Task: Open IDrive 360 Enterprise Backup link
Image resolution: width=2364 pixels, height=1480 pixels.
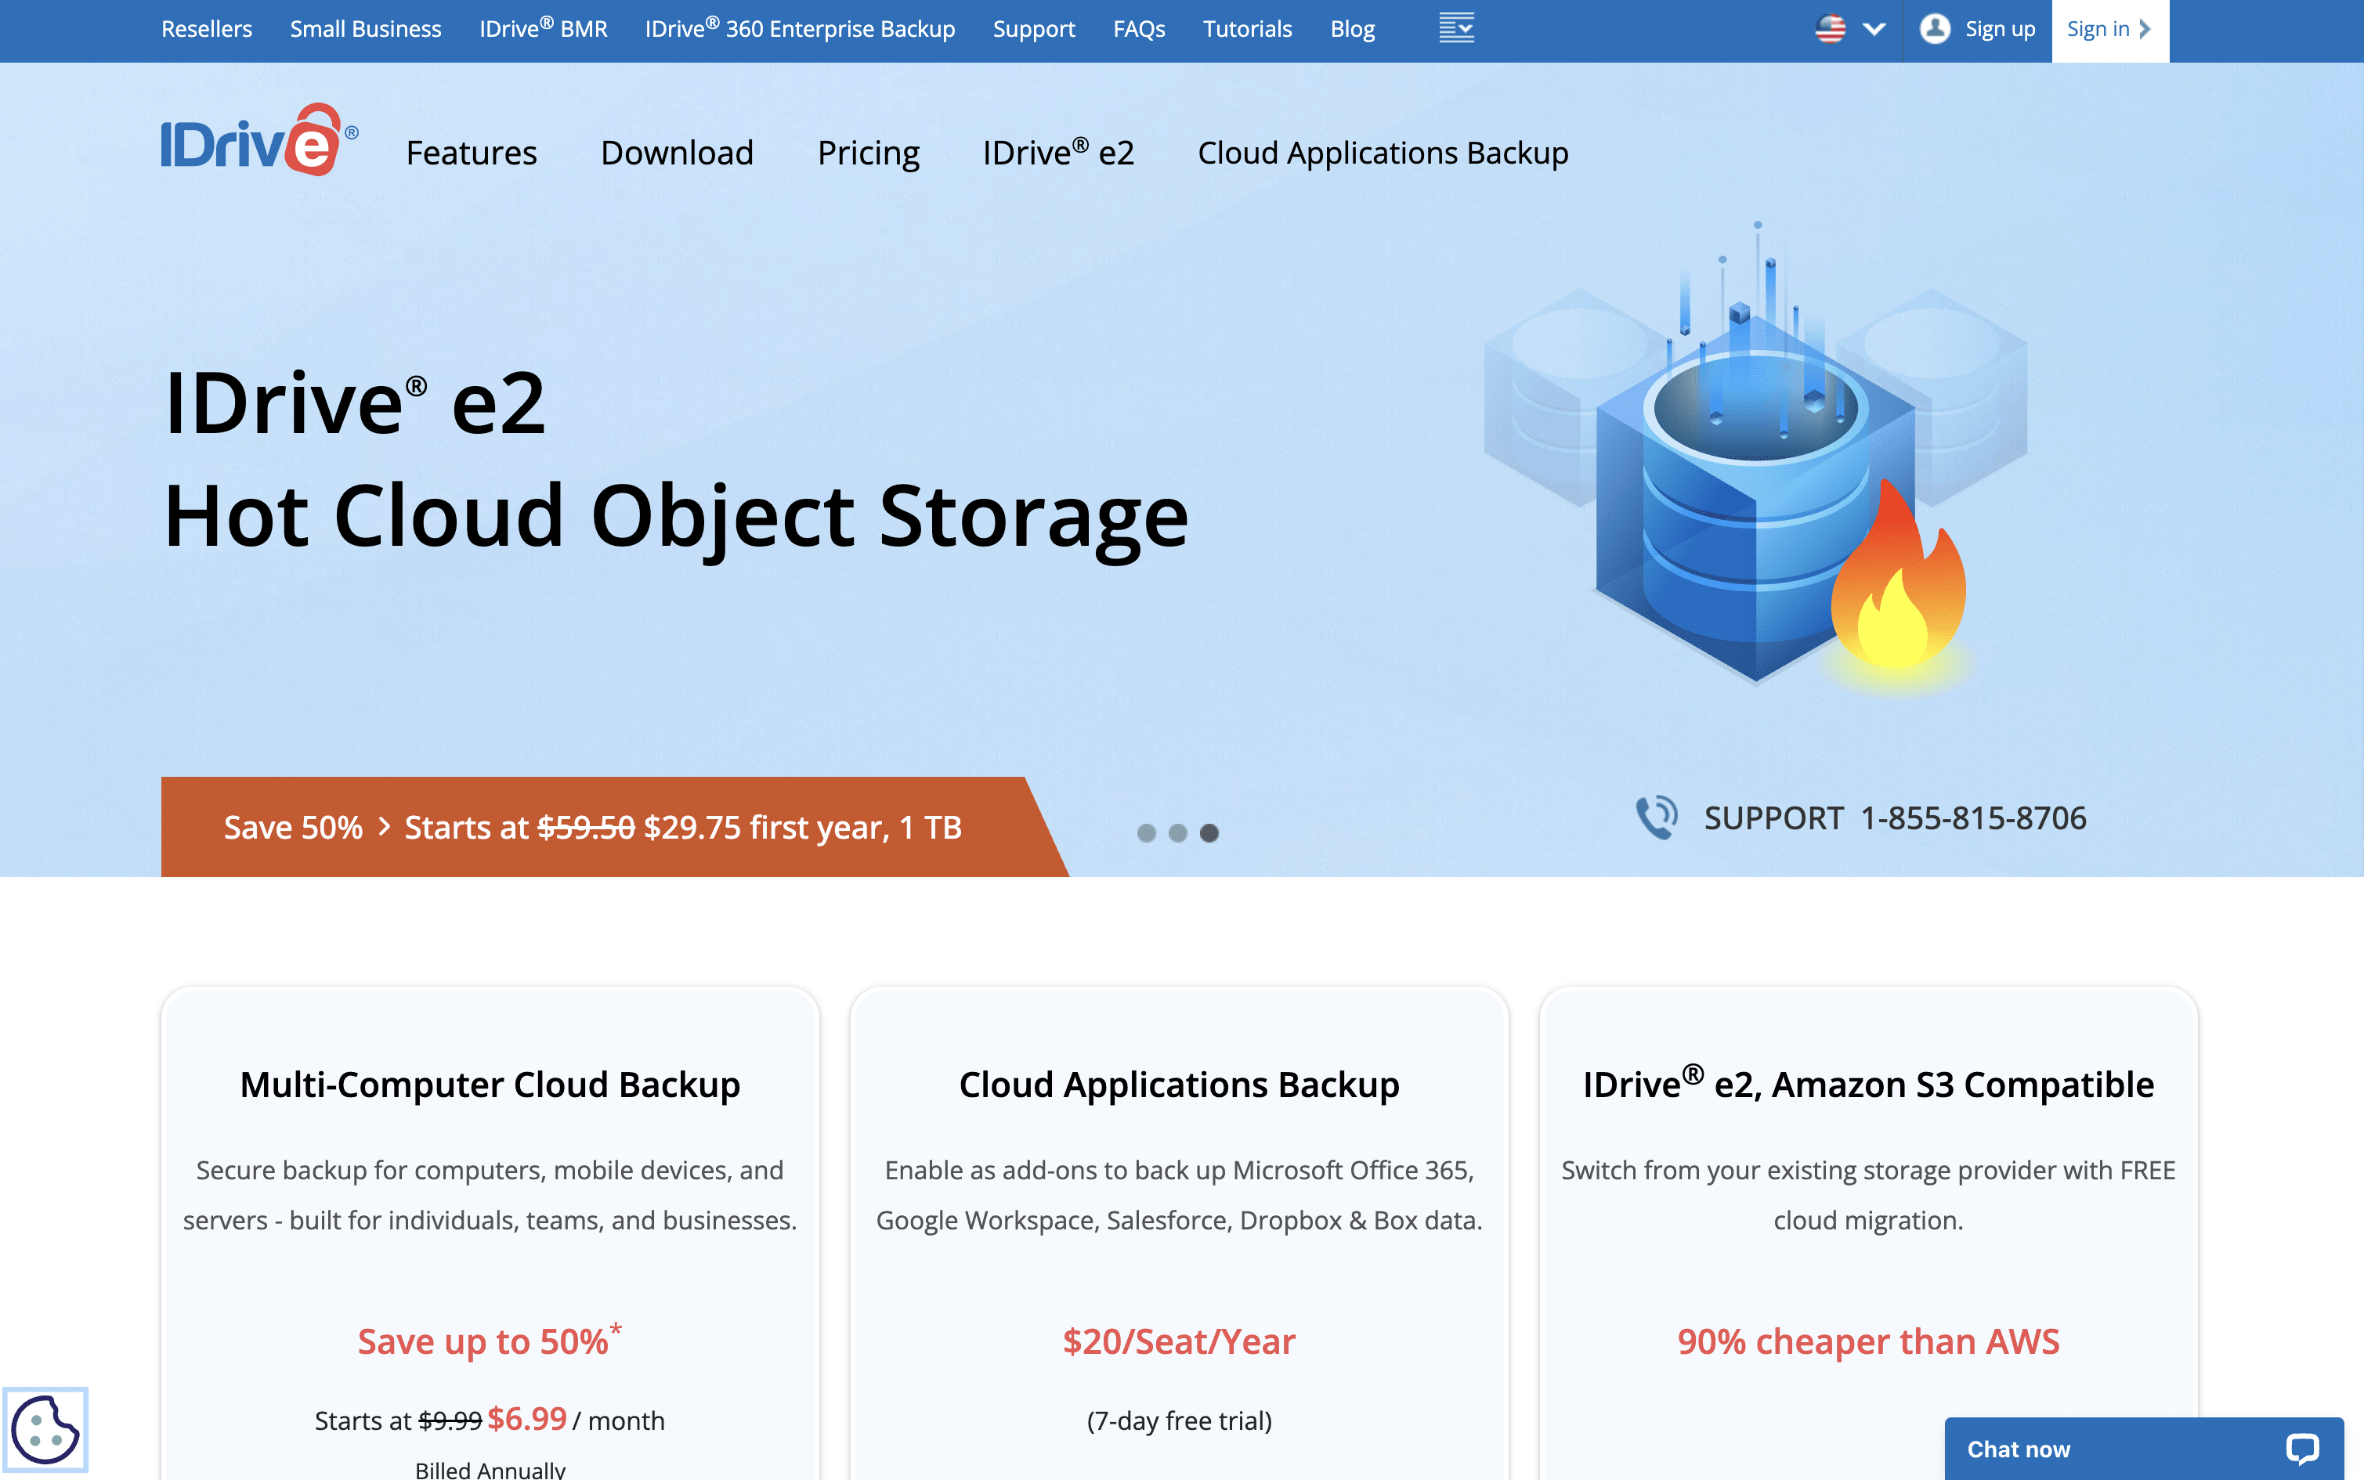Action: 800,30
